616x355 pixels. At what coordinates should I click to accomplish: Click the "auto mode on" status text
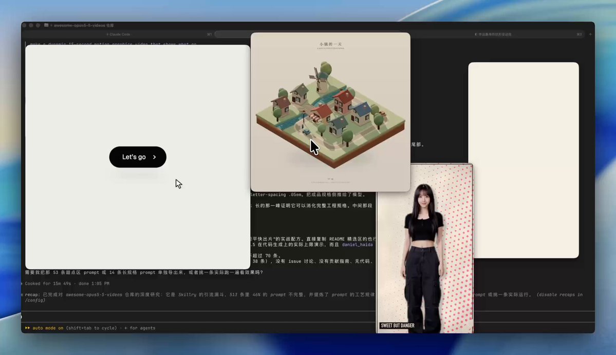point(48,328)
